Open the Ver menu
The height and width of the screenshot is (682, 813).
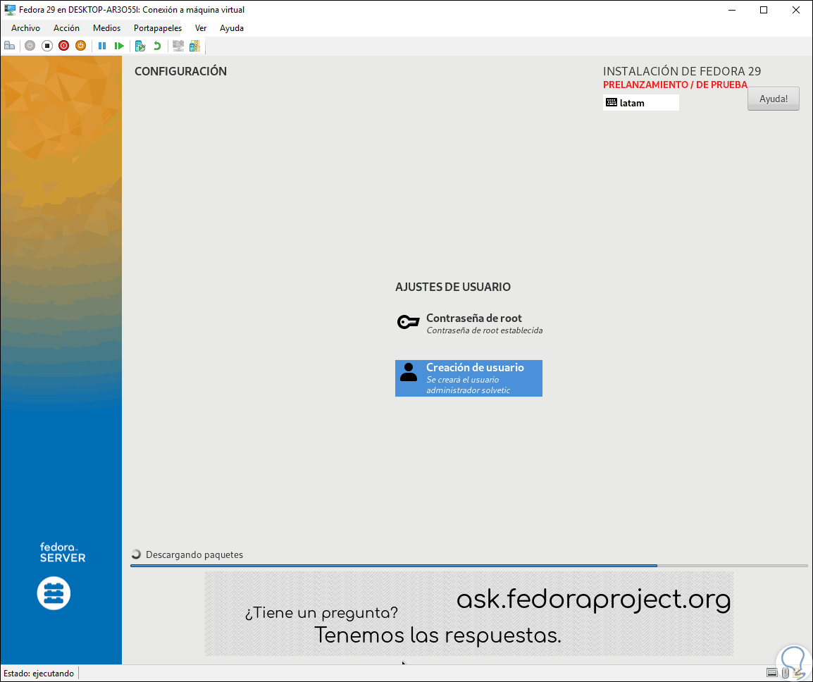[x=201, y=28]
